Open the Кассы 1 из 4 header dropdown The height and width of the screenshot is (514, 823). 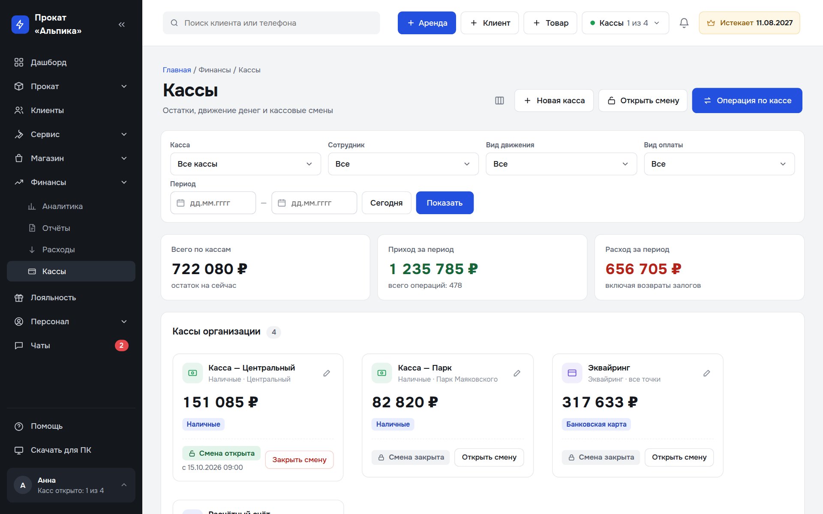[x=625, y=23]
